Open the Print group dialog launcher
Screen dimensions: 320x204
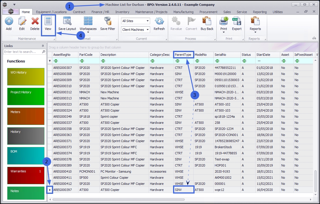[243, 39]
